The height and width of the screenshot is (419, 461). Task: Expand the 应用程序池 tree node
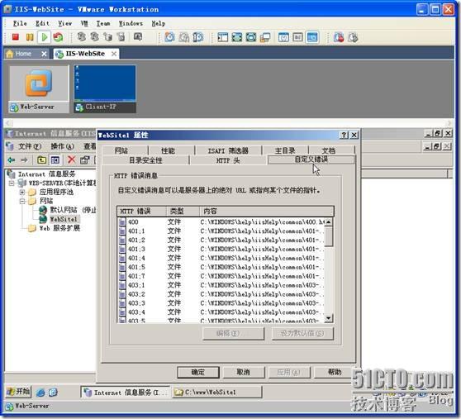pyautogui.click(x=22, y=193)
